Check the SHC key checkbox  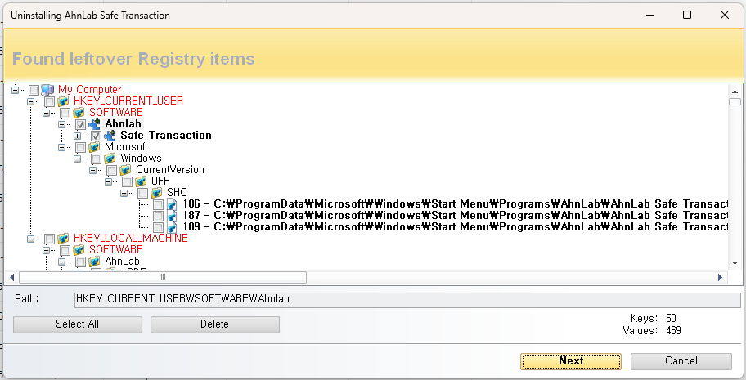coord(142,193)
